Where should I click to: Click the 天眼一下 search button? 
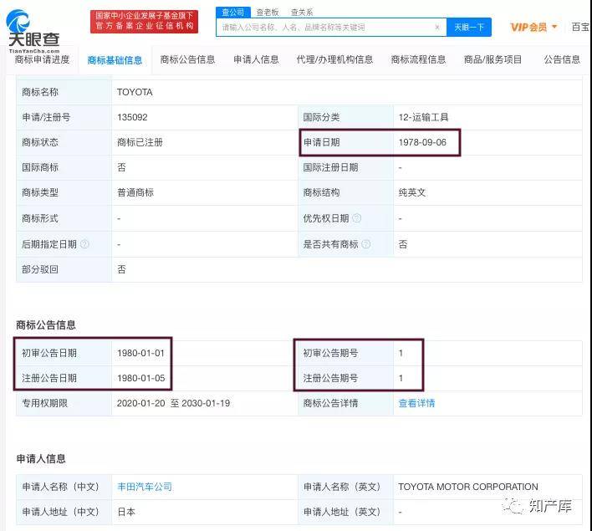click(469, 28)
